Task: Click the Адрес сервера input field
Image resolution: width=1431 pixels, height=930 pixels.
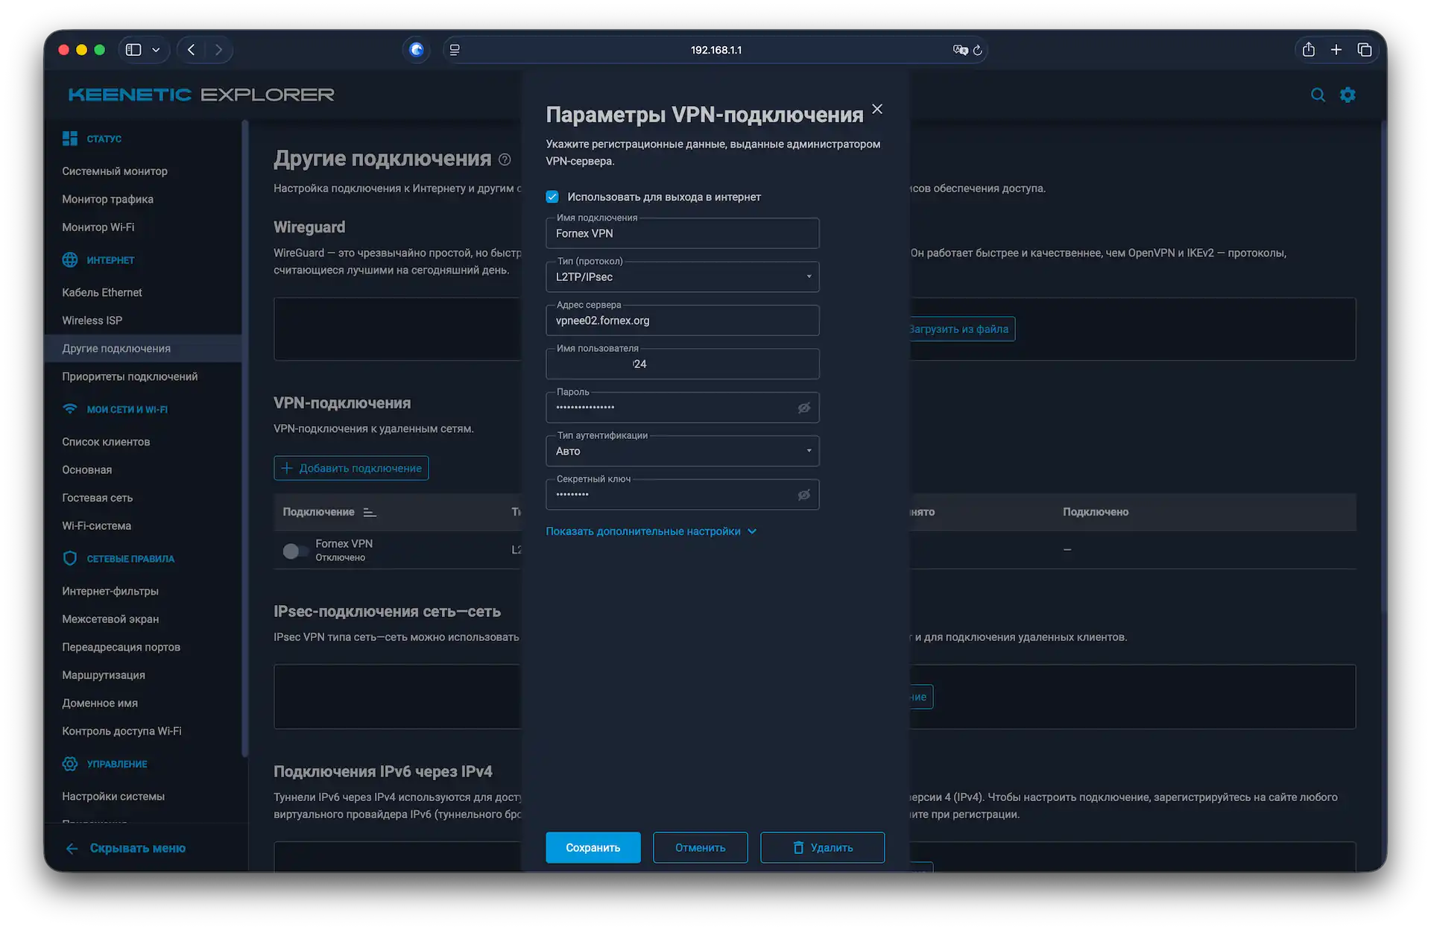Action: click(682, 320)
